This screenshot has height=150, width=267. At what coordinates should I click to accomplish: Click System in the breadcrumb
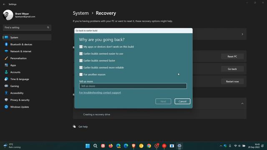(x=81, y=13)
